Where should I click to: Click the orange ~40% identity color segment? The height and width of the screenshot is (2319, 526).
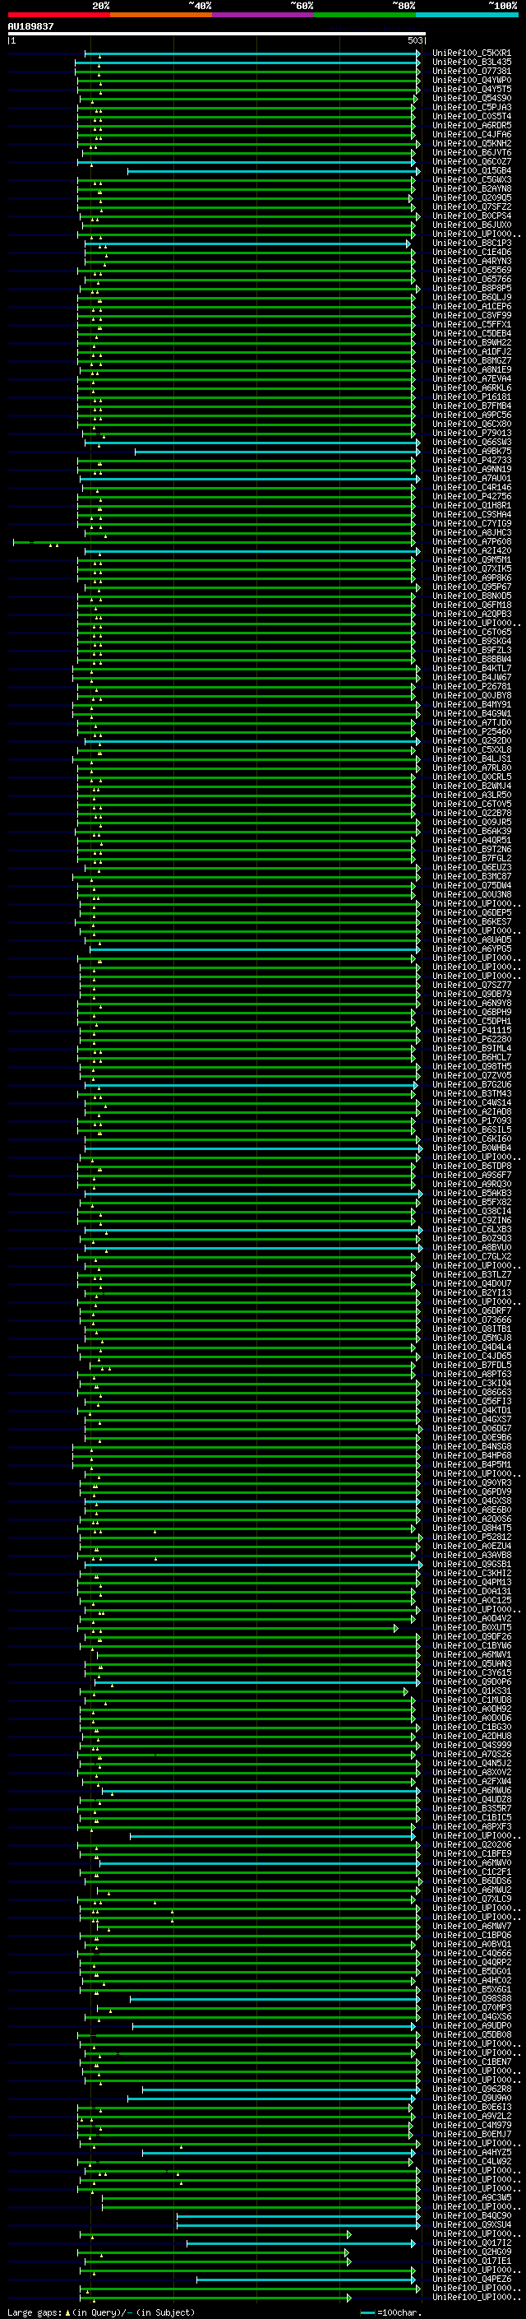(161, 15)
